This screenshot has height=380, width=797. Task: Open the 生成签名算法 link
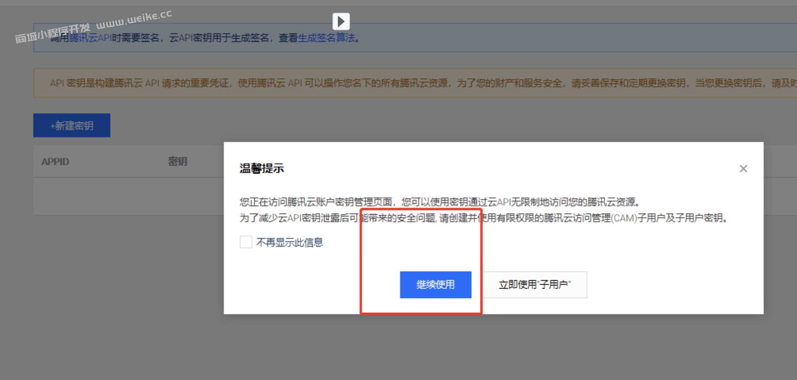[x=327, y=38]
